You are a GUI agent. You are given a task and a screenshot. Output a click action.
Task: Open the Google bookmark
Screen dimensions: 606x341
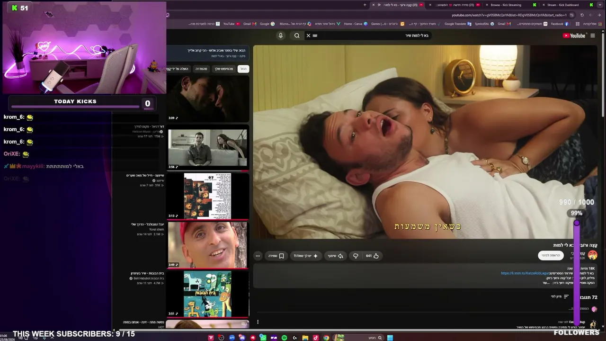(267, 24)
